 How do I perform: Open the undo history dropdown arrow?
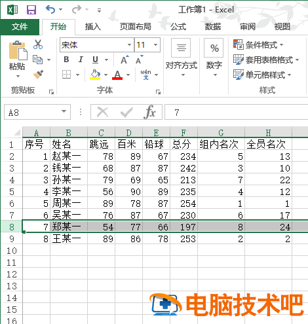pos(60,10)
